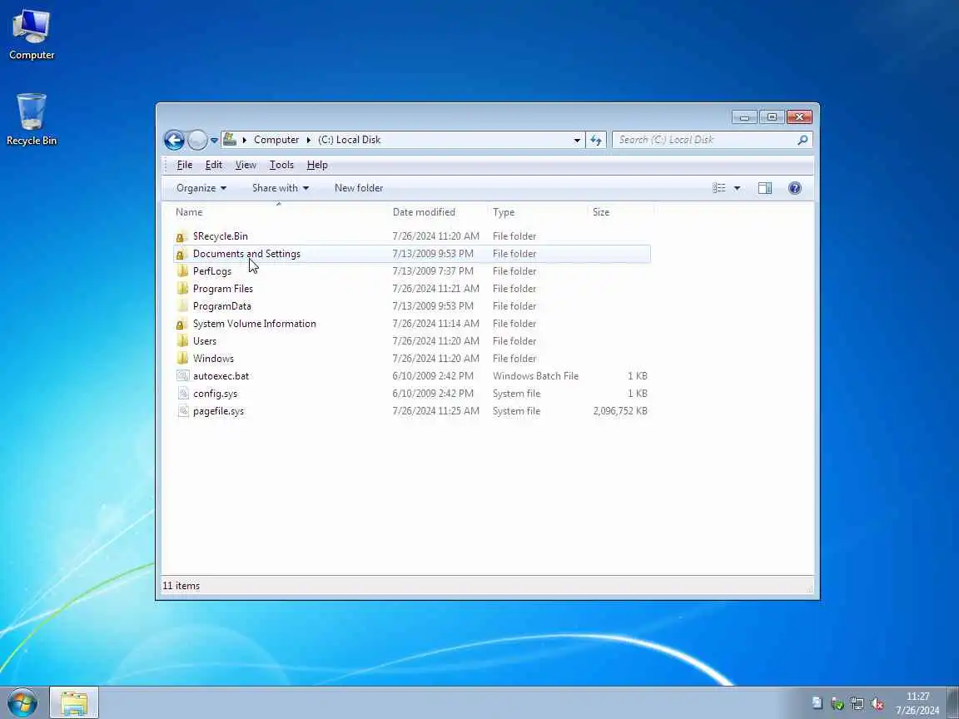Open the network tray icon

[x=857, y=703]
